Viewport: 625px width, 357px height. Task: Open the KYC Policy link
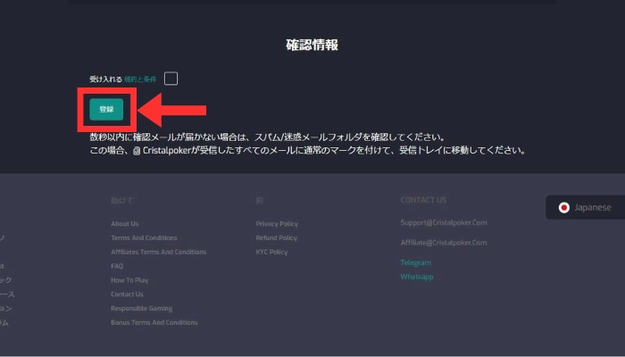[271, 252]
